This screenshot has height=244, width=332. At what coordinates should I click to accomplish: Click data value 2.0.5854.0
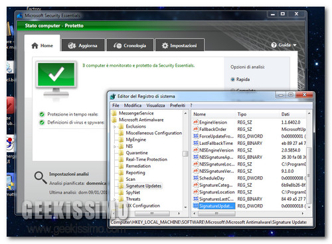click(291, 150)
